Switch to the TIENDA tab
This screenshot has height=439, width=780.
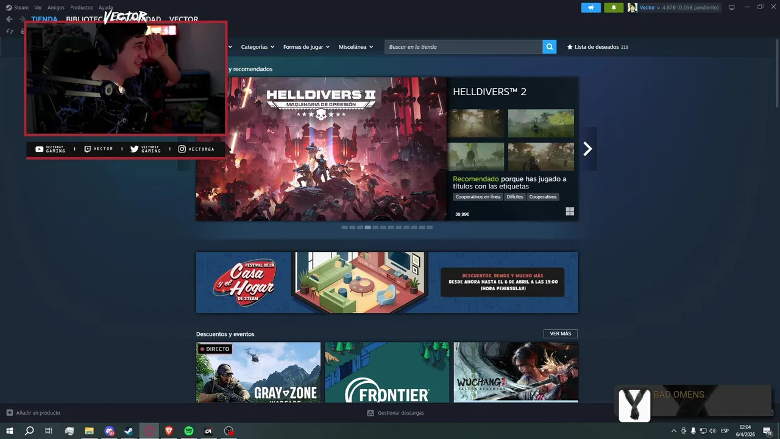click(44, 20)
